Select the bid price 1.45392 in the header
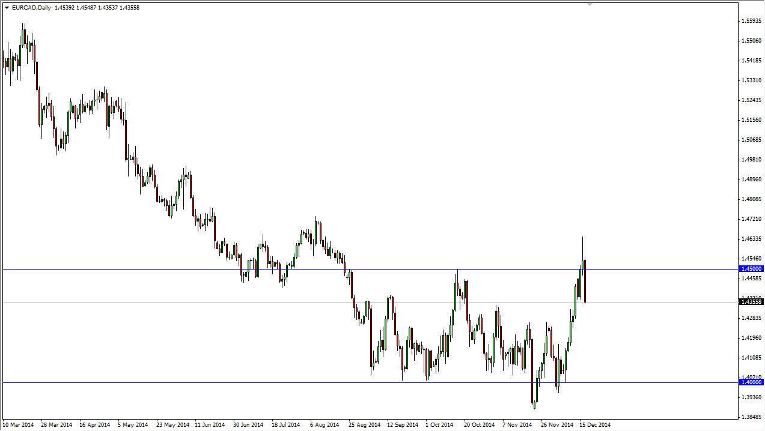The width and height of the screenshot is (765, 431). pyautogui.click(x=65, y=7)
